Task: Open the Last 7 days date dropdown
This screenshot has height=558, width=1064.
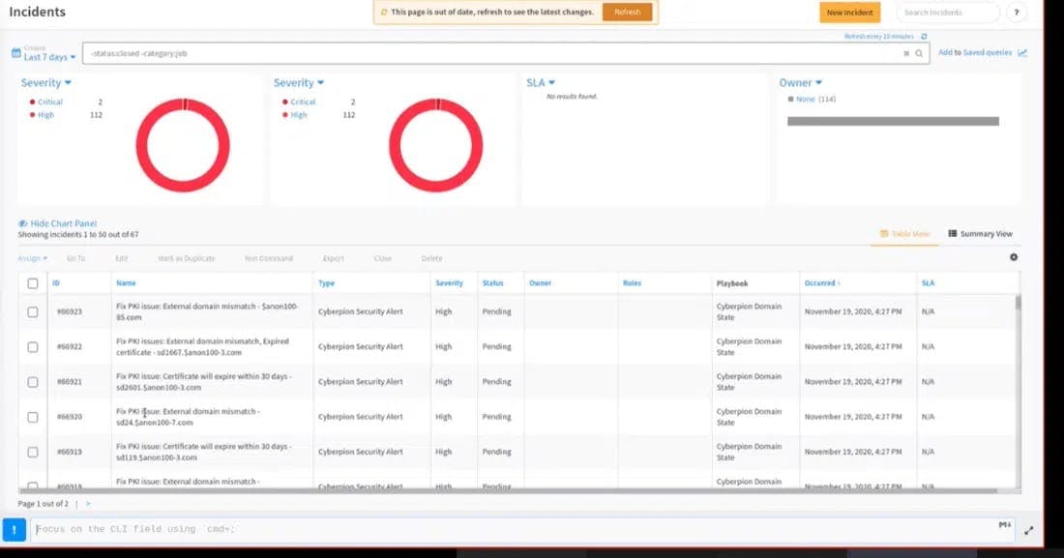Action: tap(49, 57)
